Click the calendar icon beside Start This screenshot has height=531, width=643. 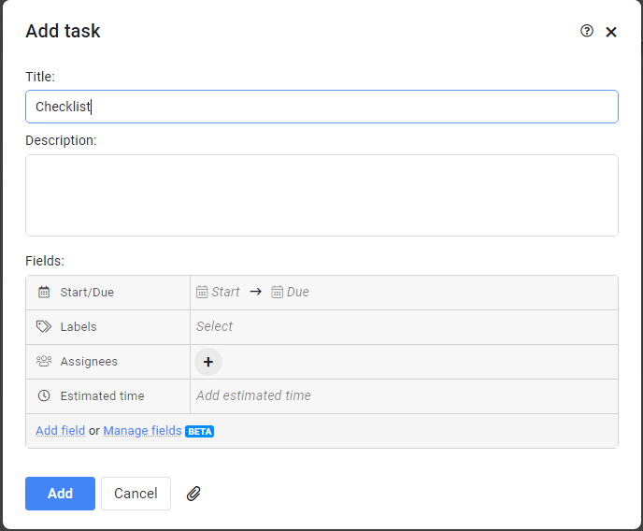(202, 292)
